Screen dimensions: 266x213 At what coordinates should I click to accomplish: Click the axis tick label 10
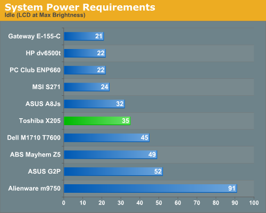coord(82,203)
